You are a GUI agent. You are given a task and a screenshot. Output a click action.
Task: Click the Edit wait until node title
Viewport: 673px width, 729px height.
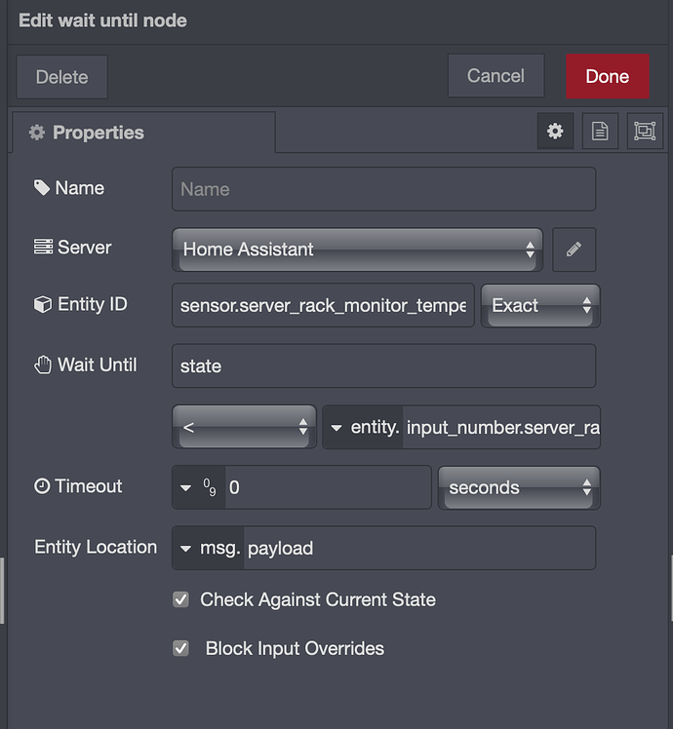[102, 20]
